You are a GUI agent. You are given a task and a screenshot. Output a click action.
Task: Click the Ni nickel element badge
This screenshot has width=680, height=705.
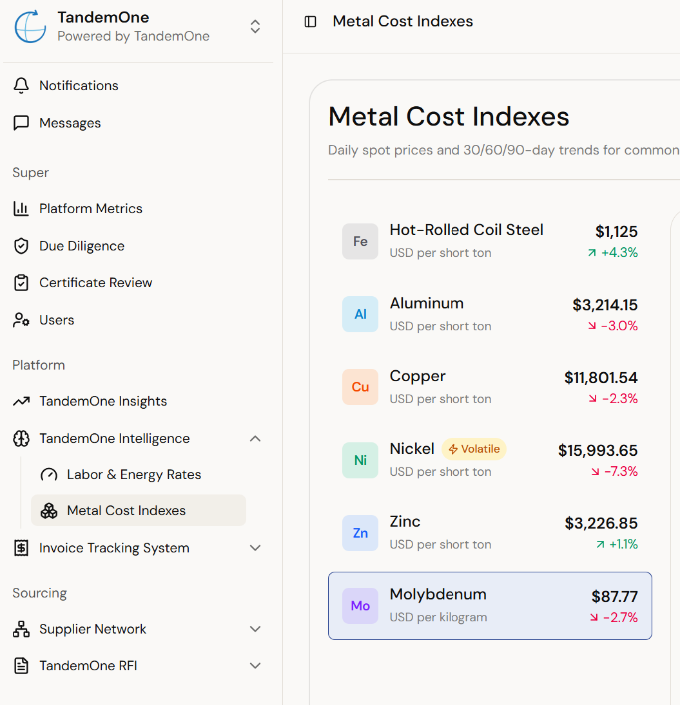pos(360,460)
